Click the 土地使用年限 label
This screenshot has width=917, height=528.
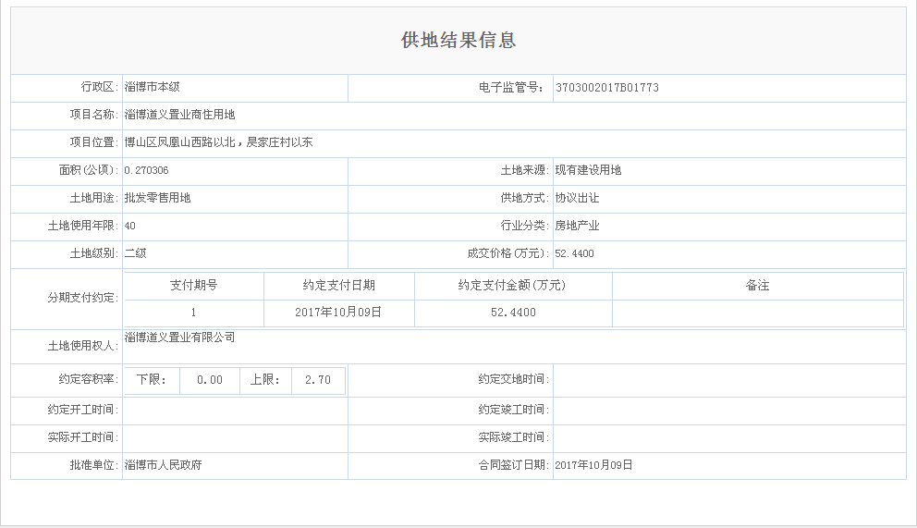coord(83,226)
